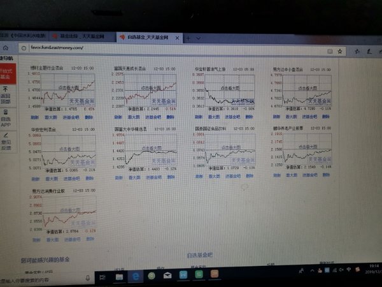The image size is (382, 287).
Task: Open the green WPS Spreadsheet taskbar icon
Action: point(199,274)
